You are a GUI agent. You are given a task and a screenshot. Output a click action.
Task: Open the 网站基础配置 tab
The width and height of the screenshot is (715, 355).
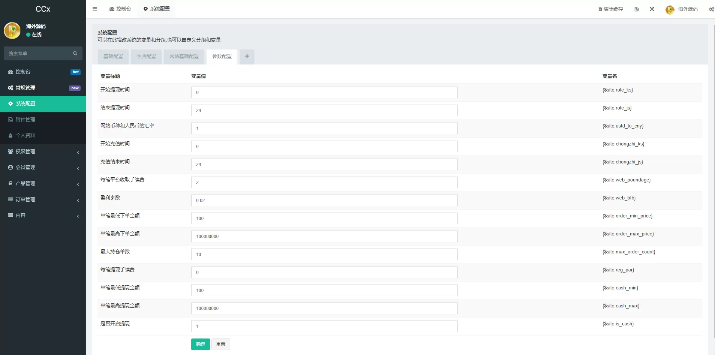[x=184, y=57]
